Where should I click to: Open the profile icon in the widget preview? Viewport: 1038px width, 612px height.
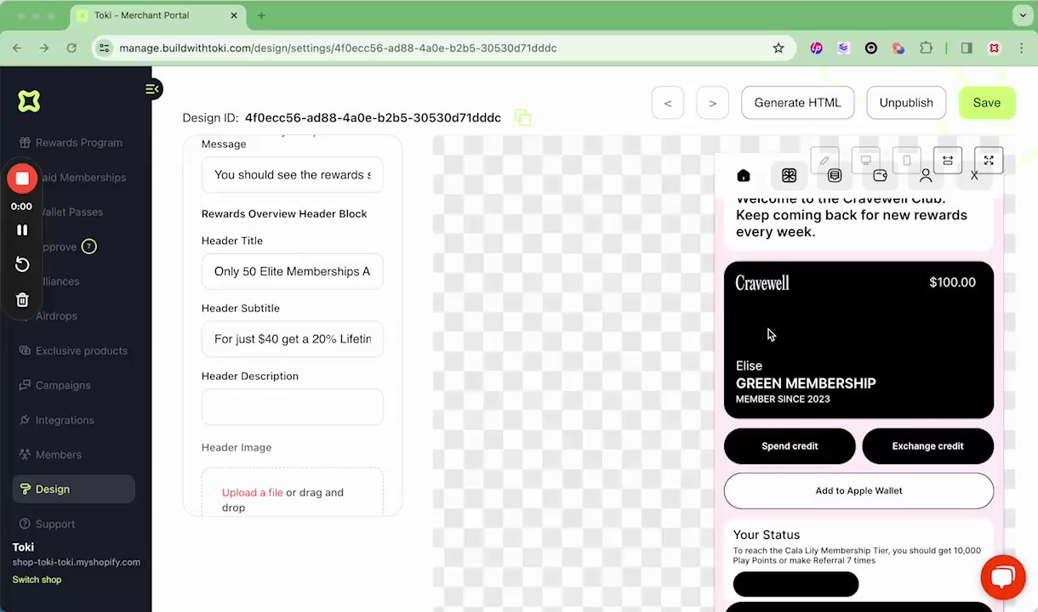tap(926, 176)
